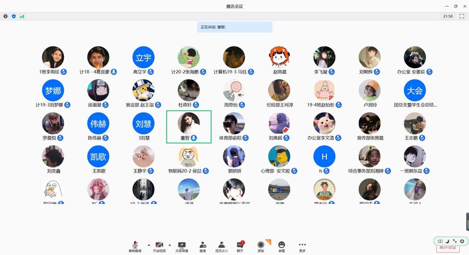Select the highlighted speaker 董智 tile
The width and height of the screenshot is (469, 255).
point(188,126)
